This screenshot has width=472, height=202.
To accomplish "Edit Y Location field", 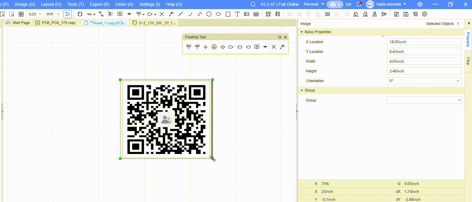I will coord(424,52).
